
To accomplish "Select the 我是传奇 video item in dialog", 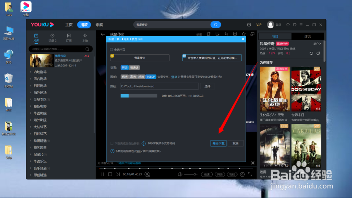I will tap(140, 58).
